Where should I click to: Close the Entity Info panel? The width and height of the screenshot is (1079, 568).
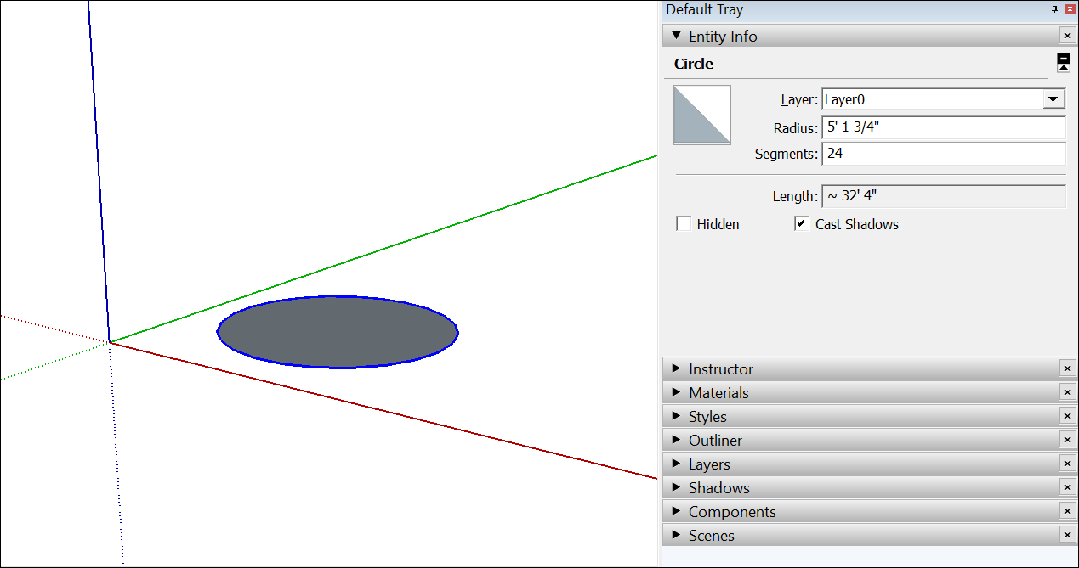(1067, 36)
